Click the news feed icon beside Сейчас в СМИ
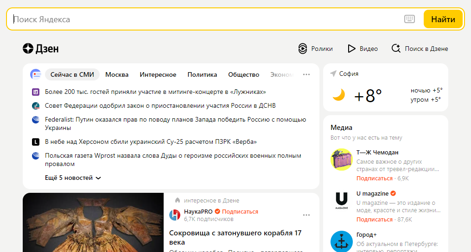471x252 pixels. click(35, 74)
